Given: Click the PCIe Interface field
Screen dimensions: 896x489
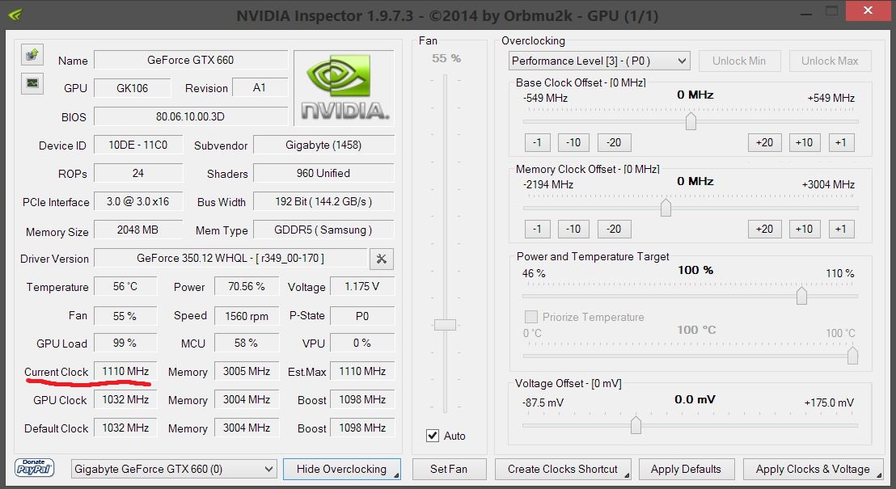Looking at the screenshot, I should 138,201.
